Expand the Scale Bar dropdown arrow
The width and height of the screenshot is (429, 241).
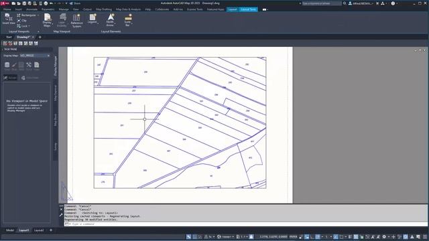point(132,24)
